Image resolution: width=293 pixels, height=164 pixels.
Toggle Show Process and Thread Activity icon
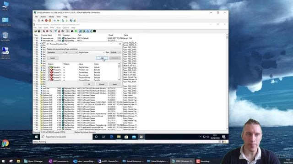[x=91, y=31]
